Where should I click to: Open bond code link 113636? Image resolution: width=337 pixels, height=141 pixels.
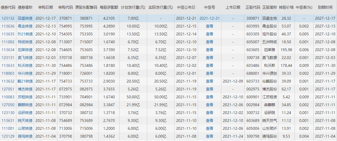(8, 26)
